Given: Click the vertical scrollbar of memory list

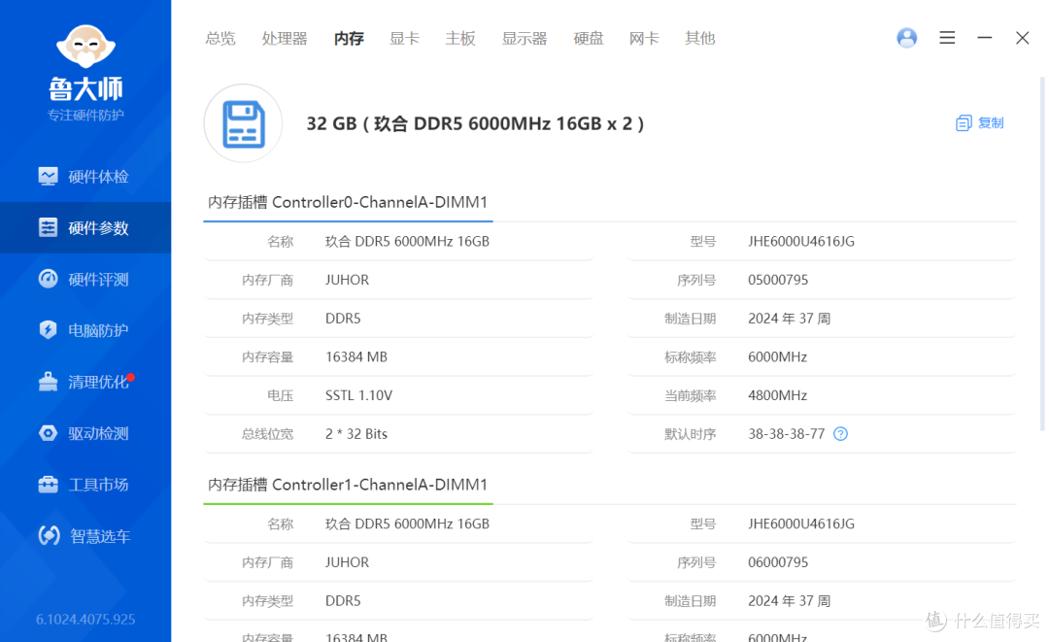Looking at the screenshot, I should tap(1041, 254).
